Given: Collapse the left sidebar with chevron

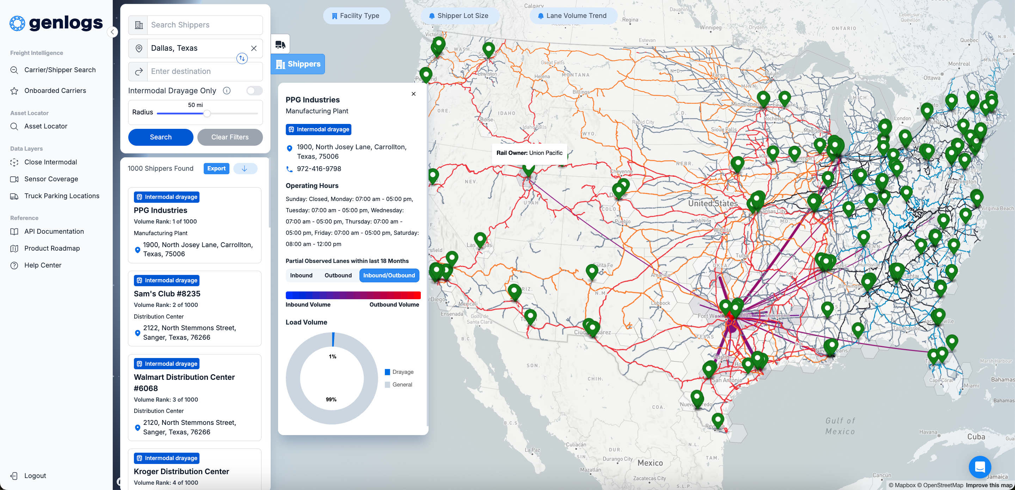Looking at the screenshot, I should pyautogui.click(x=113, y=32).
